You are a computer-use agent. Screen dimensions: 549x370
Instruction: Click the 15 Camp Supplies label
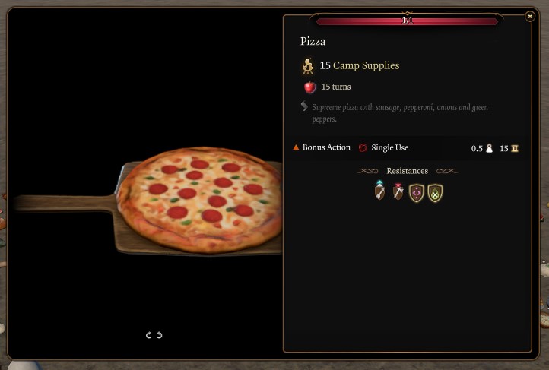coord(360,65)
